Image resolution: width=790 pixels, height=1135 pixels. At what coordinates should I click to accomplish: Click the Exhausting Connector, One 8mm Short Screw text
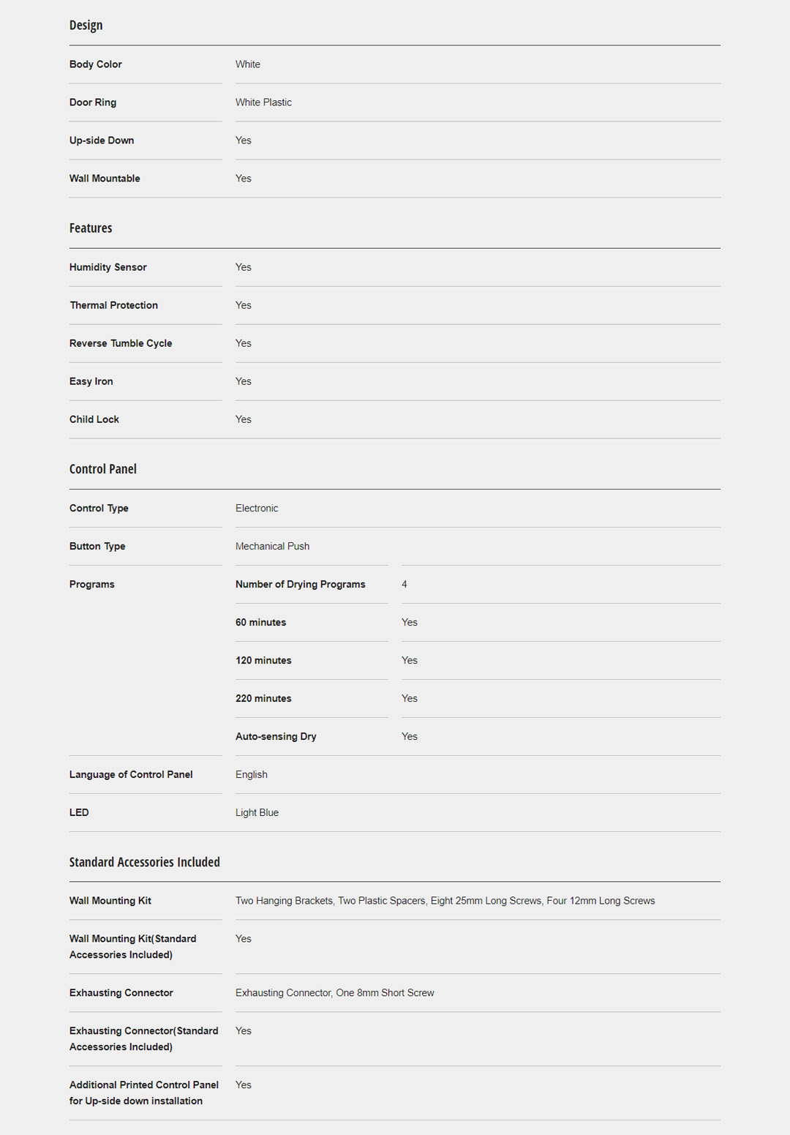[x=335, y=993]
